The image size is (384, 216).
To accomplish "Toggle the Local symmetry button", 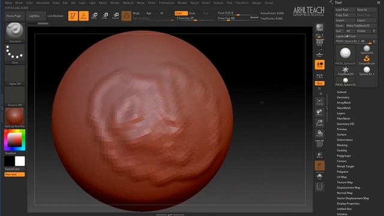I will pyautogui.click(x=320, y=65).
